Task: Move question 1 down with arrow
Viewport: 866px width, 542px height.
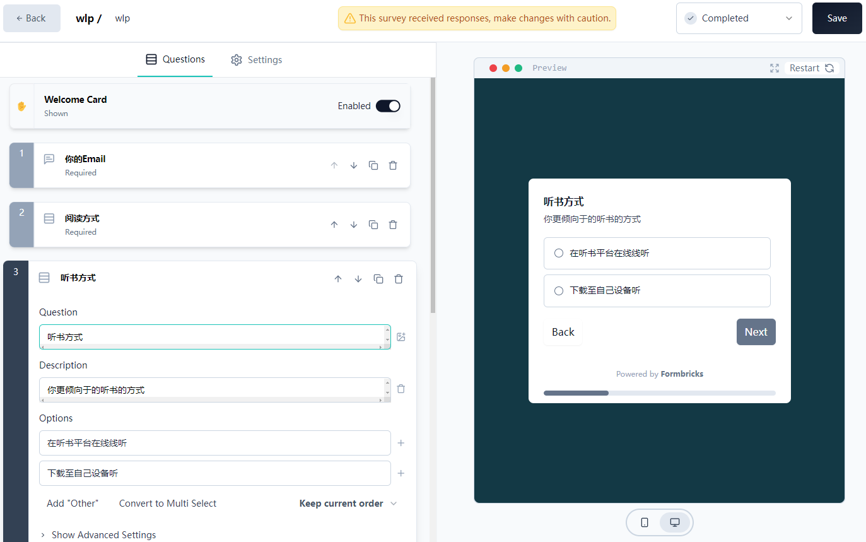Action: [x=354, y=165]
